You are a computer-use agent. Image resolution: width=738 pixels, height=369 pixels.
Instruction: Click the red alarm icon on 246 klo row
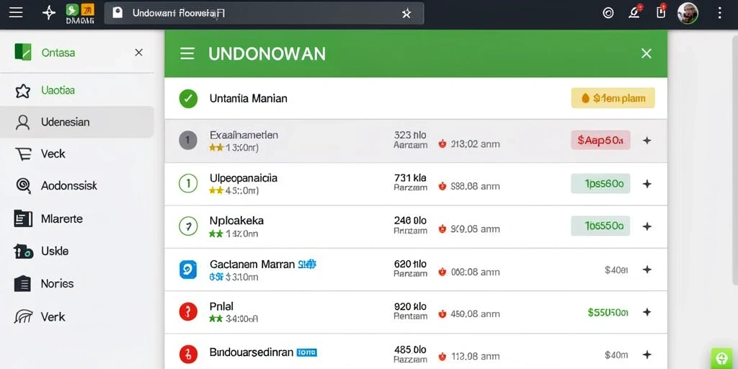coord(442,229)
